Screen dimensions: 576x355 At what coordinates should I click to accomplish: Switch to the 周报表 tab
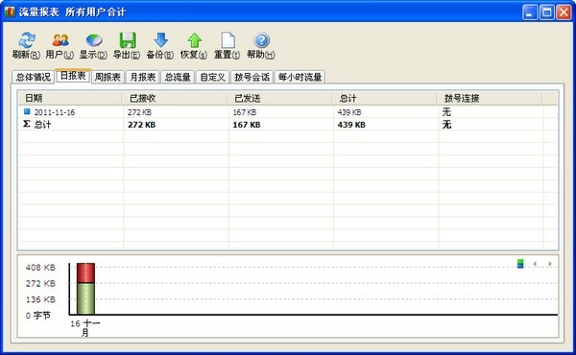pos(108,77)
